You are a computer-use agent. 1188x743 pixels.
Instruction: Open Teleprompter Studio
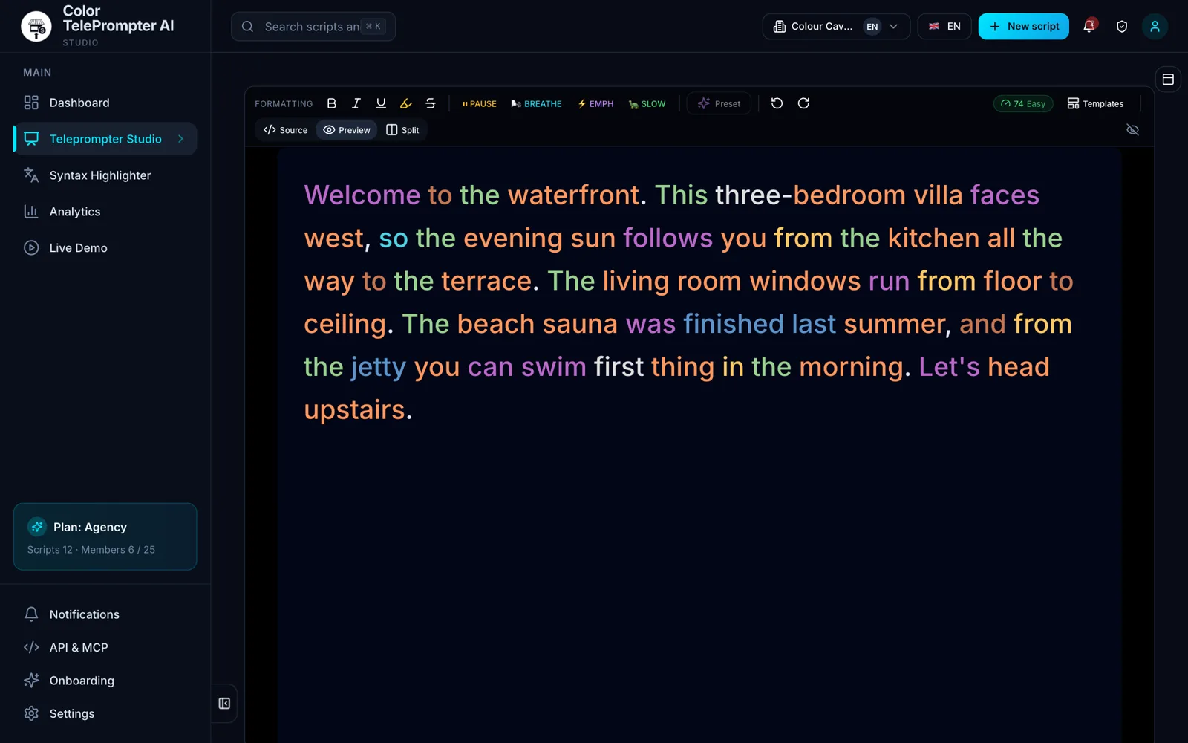[105, 139]
